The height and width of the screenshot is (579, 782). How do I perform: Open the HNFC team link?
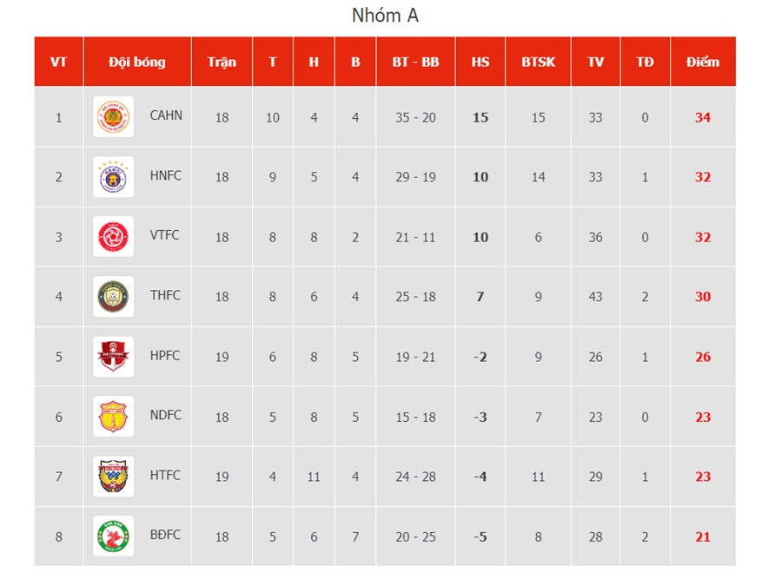click(x=166, y=175)
